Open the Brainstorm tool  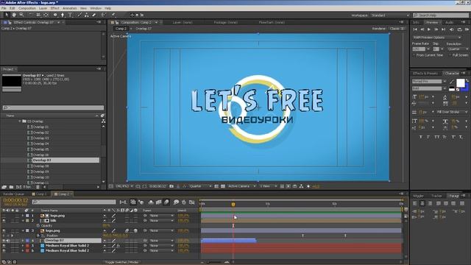pyautogui.click(x=176, y=202)
